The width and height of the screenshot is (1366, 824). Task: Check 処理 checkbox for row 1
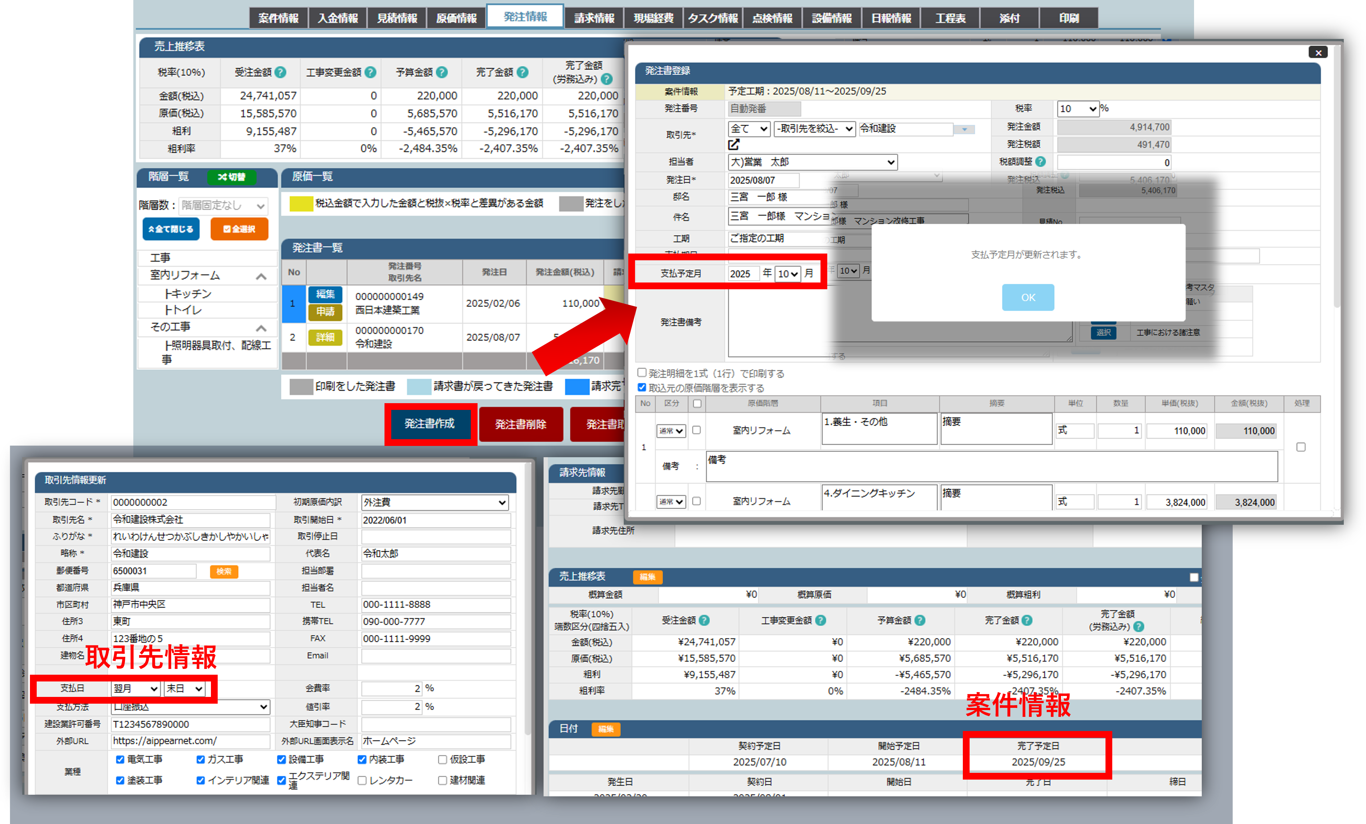pos(1301,447)
